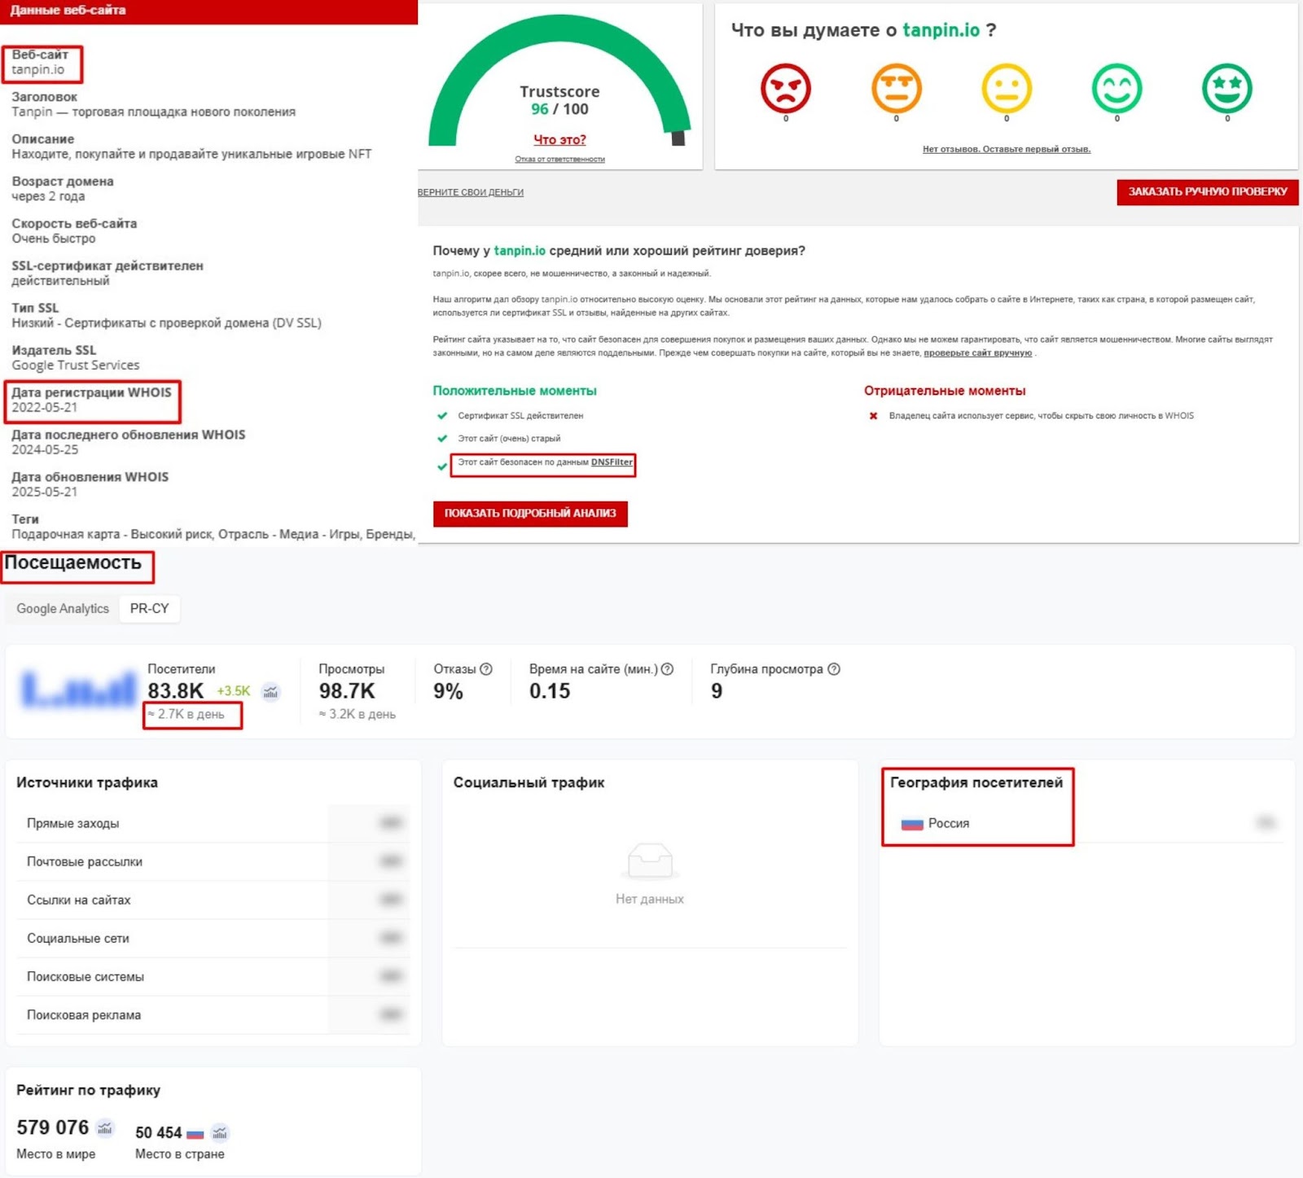Open the visitors chart icon next to +3.5K
The width and height of the screenshot is (1303, 1178).
(270, 692)
